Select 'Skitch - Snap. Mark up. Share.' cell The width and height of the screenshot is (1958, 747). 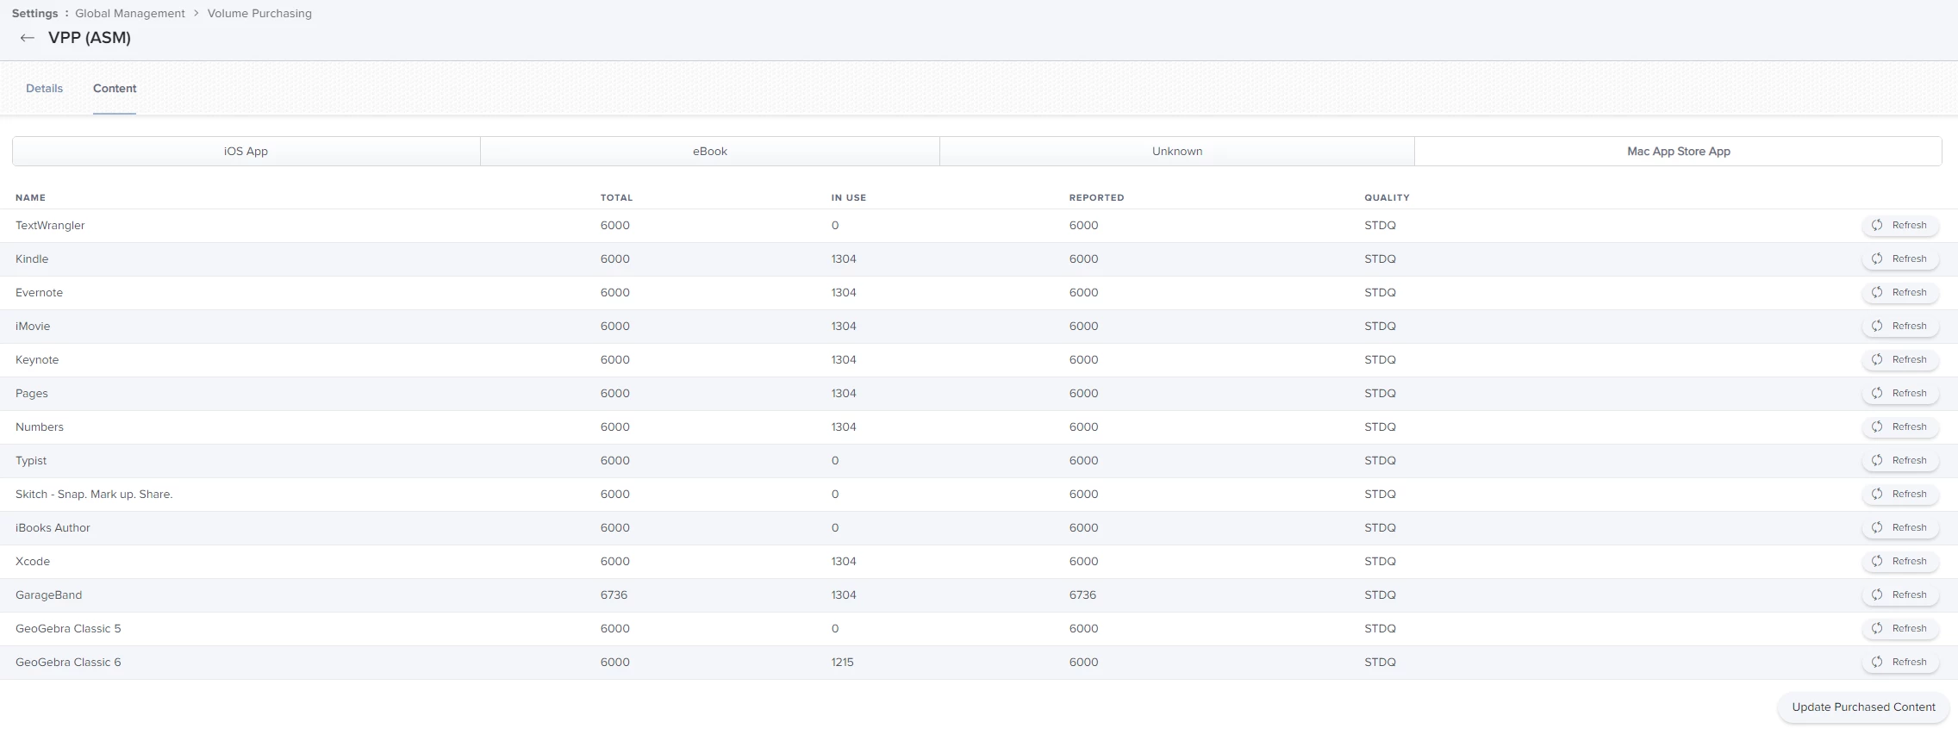click(x=94, y=494)
